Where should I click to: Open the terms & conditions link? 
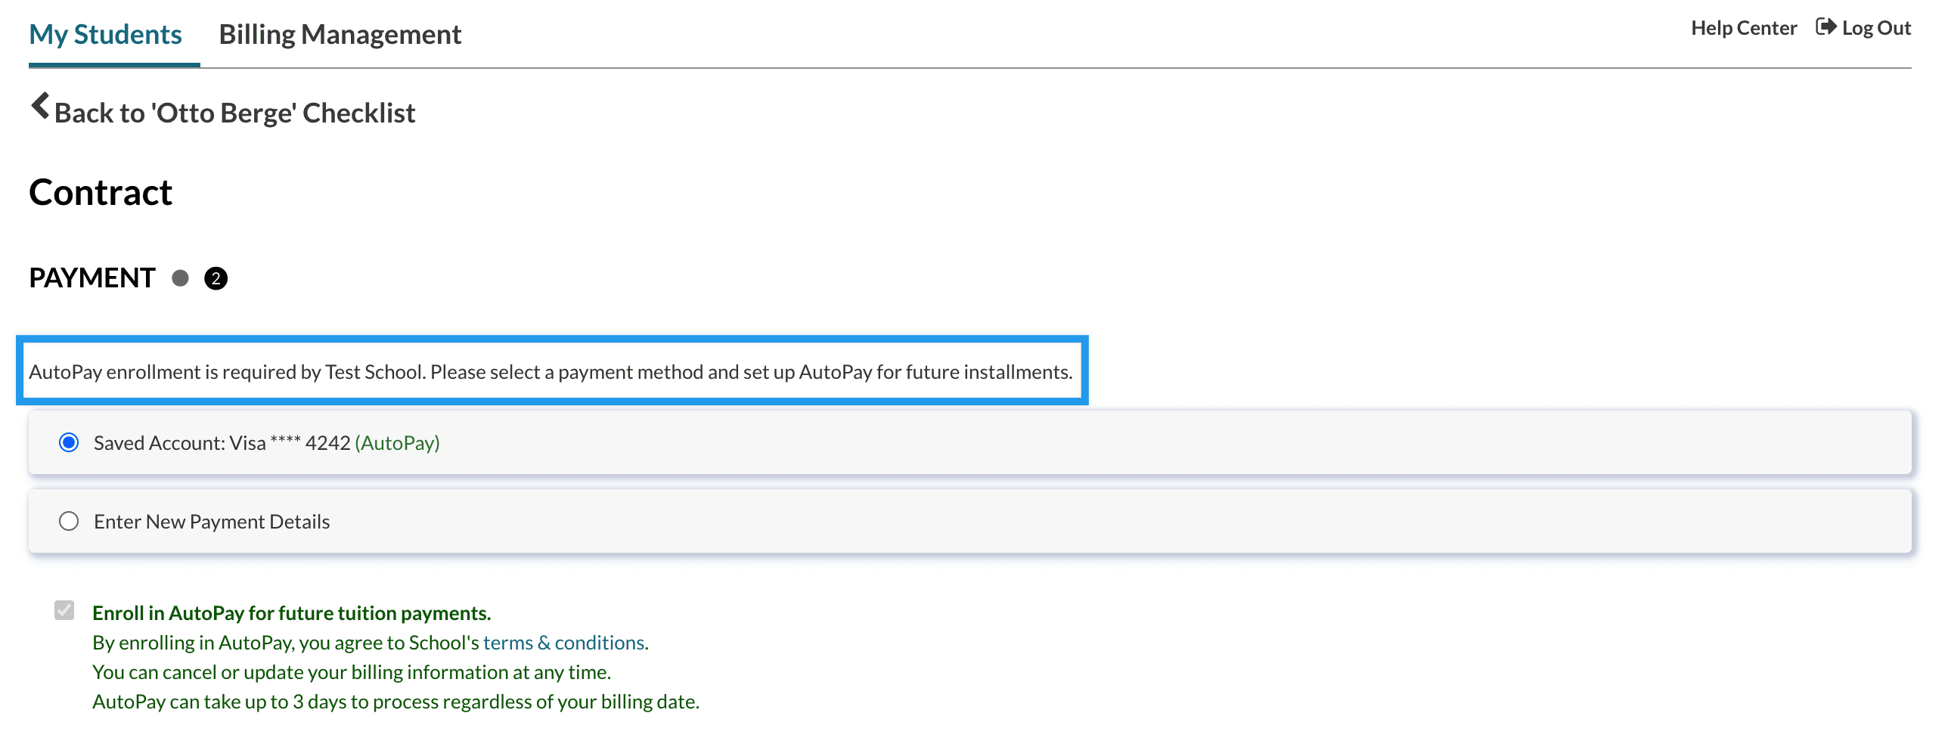(563, 643)
